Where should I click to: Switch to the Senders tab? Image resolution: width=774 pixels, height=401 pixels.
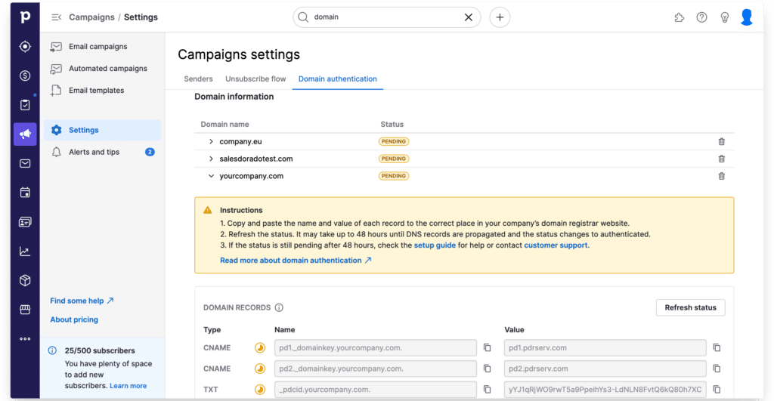(198, 79)
